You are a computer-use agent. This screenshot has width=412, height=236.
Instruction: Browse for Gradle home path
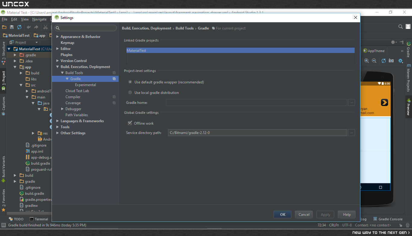tap(351, 103)
